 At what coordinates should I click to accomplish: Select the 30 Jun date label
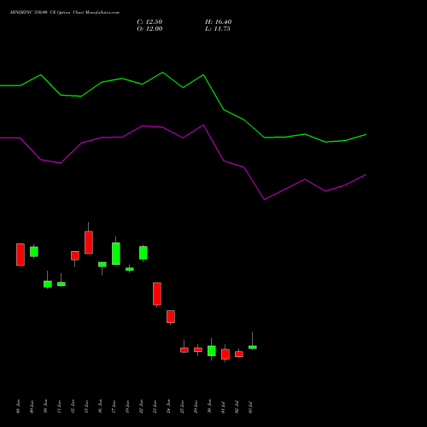(x=210, y=407)
